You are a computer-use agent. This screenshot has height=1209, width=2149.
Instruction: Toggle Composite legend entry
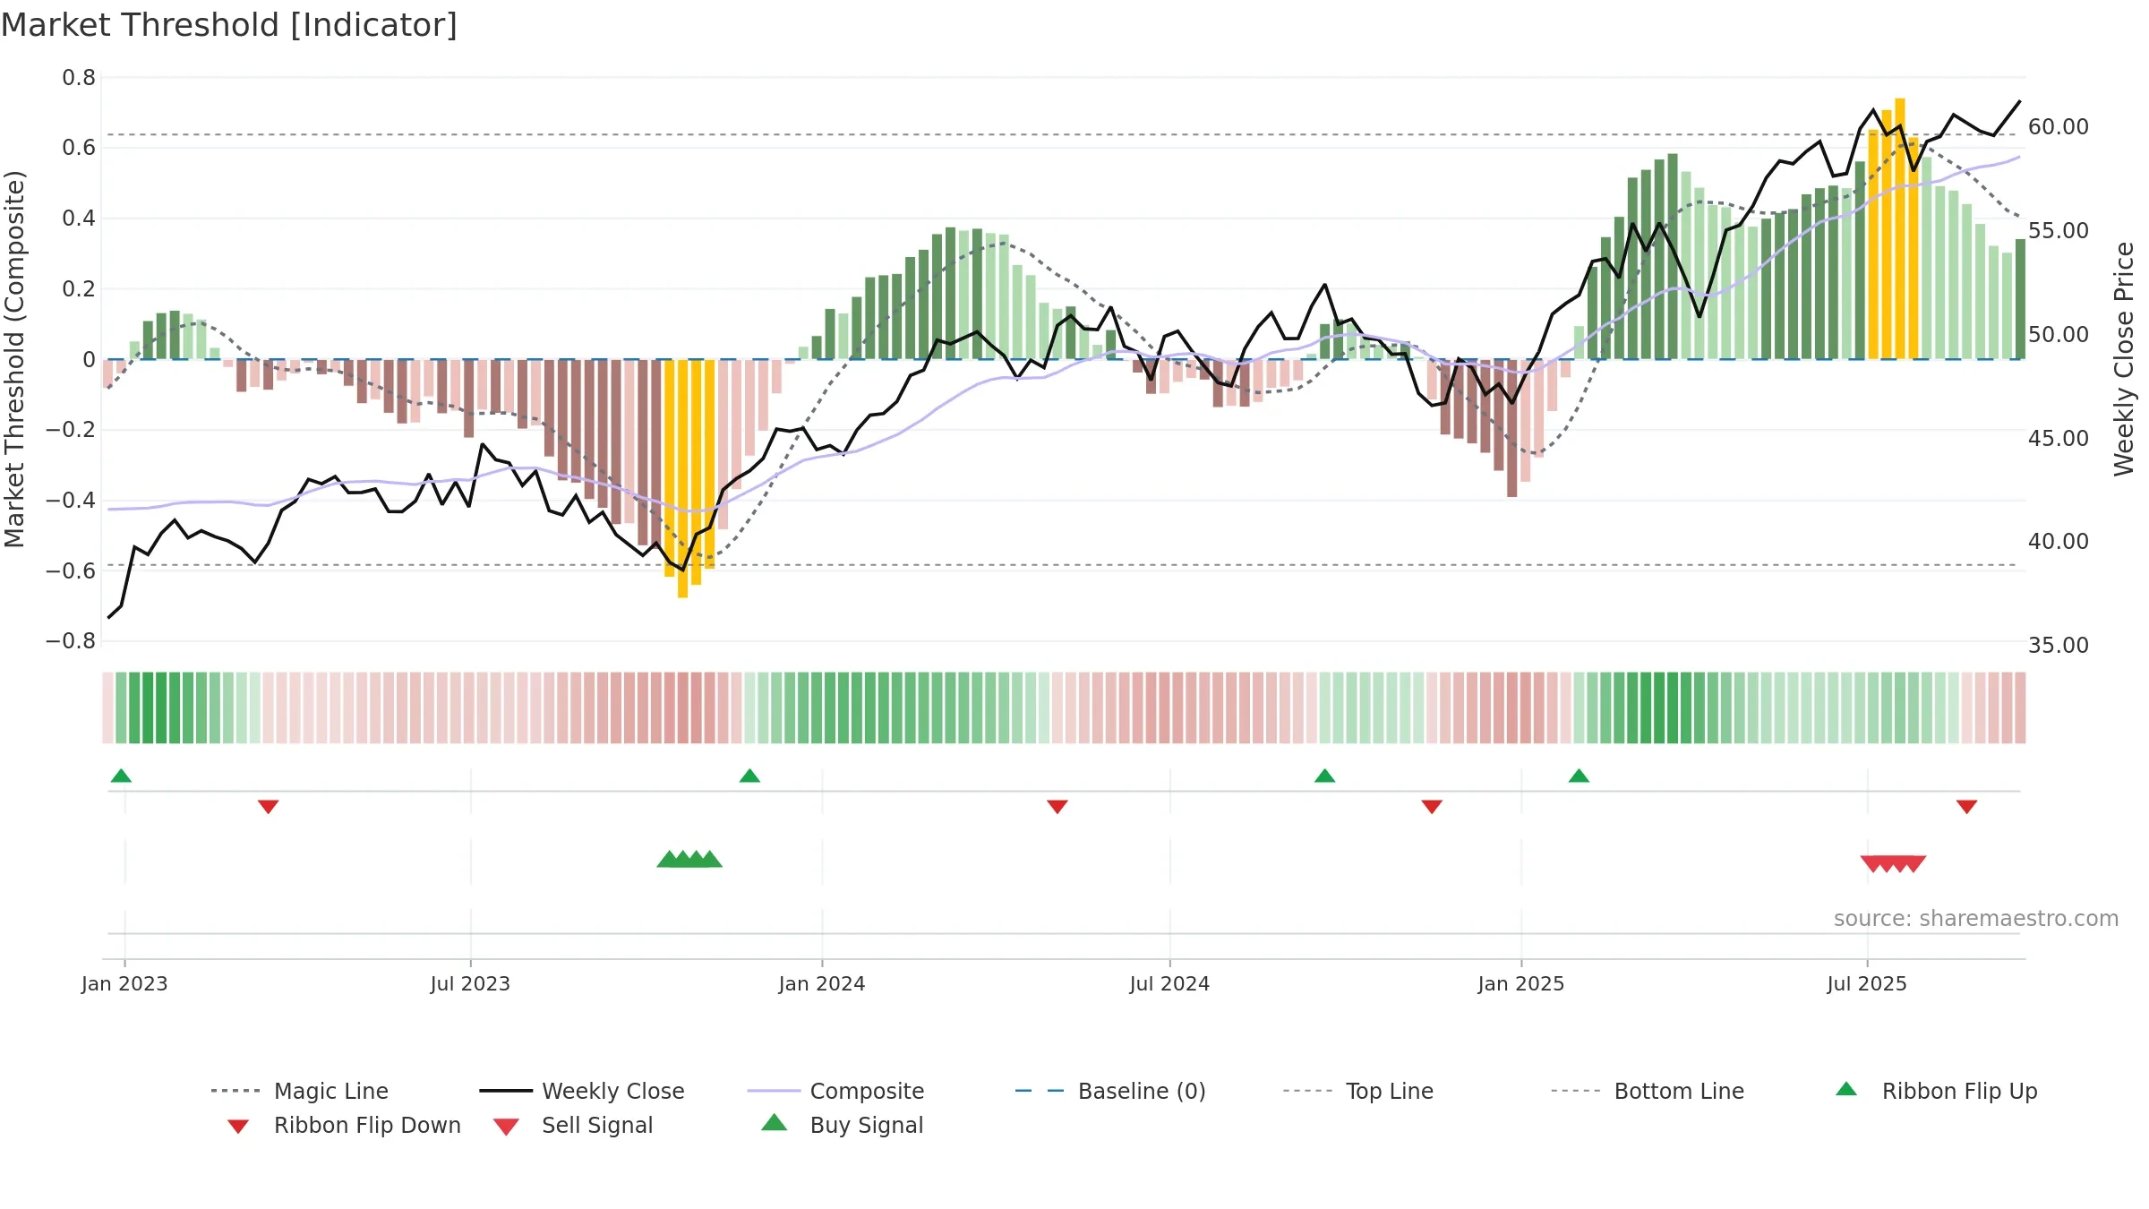click(835, 1091)
